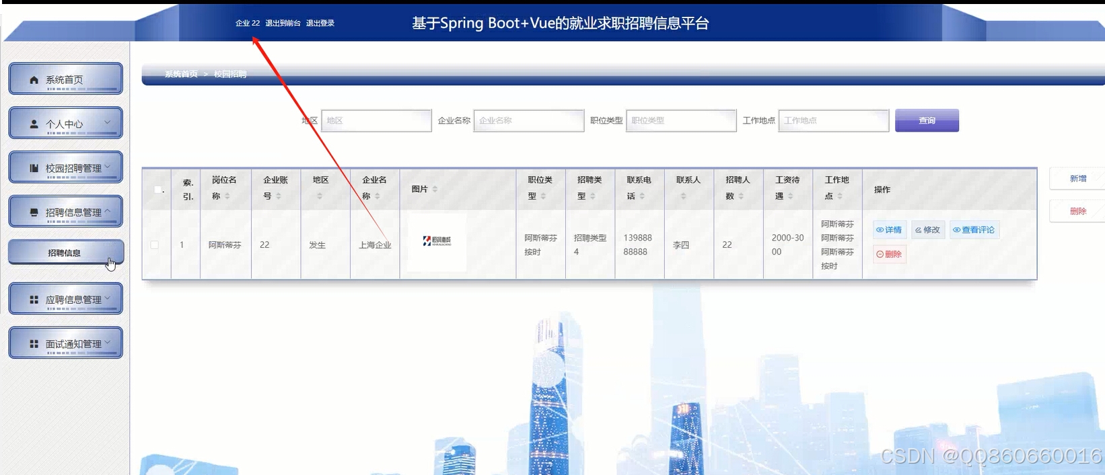Screen dimensions: 1105x475
Task: Focus the 地区 search input
Action: click(x=376, y=120)
